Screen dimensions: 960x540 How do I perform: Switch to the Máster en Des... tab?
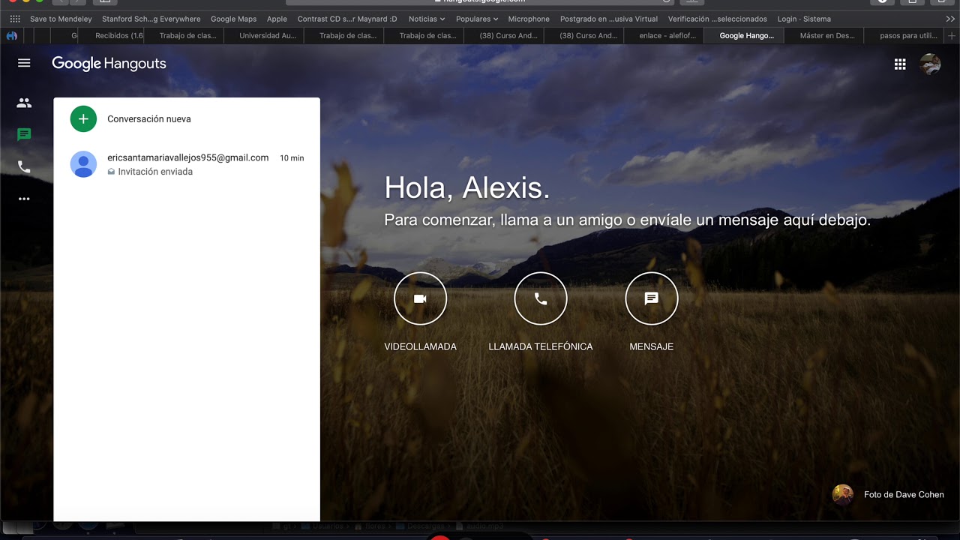click(x=824, y=35)
